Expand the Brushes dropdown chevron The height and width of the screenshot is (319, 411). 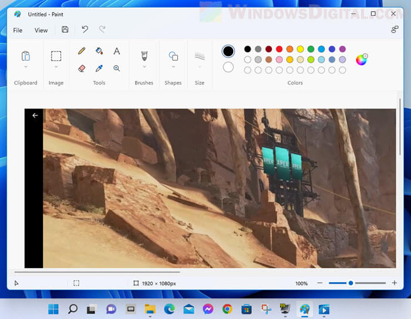tap(144, 67)
